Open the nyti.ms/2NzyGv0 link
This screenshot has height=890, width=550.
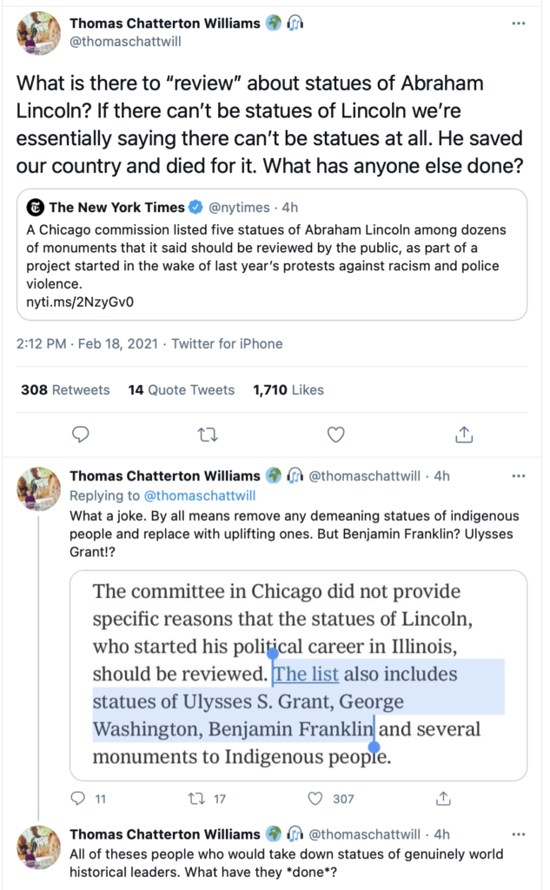pos(80,302)
